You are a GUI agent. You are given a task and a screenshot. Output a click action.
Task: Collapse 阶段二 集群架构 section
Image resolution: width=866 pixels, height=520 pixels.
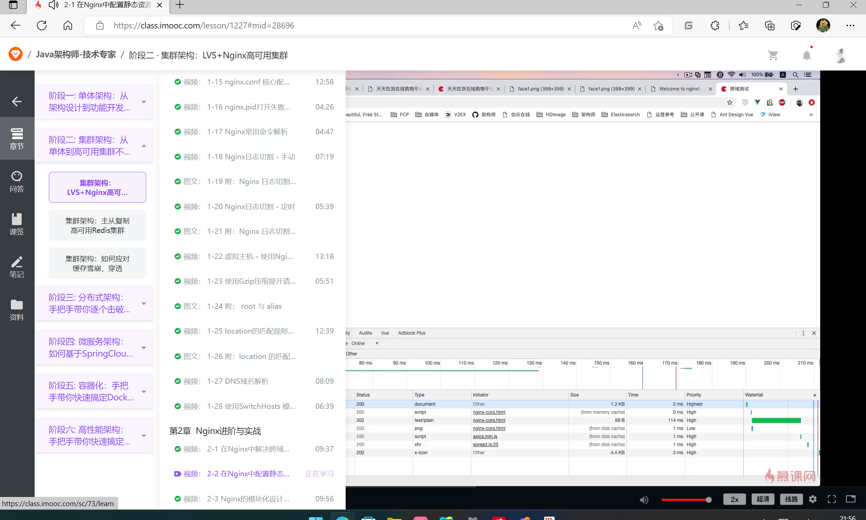144,146
